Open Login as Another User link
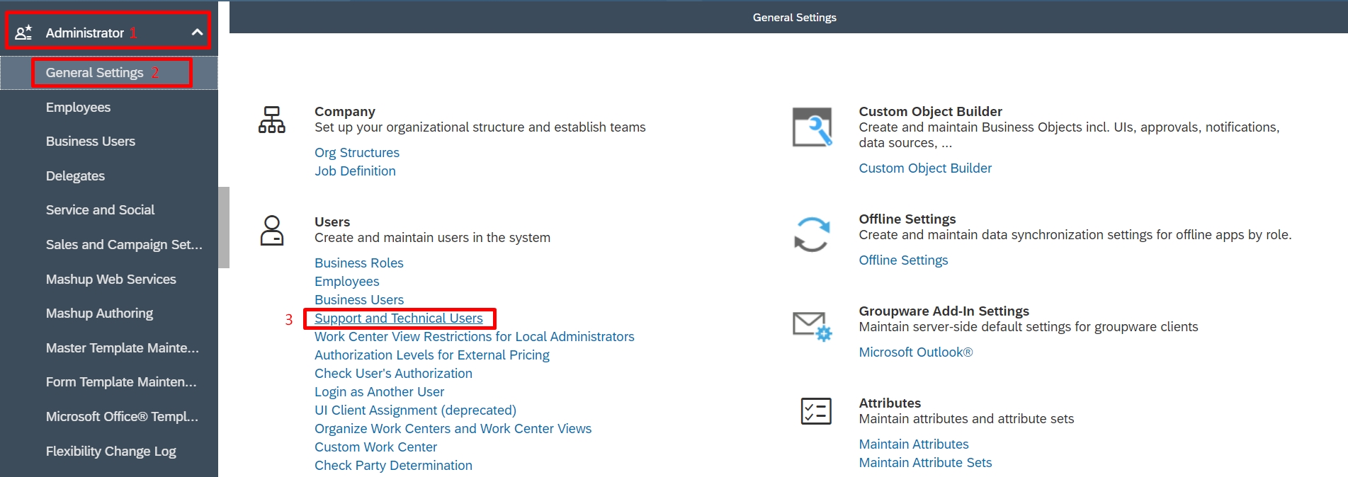The height and width of the screenshot is (477, 1348). 379,392
